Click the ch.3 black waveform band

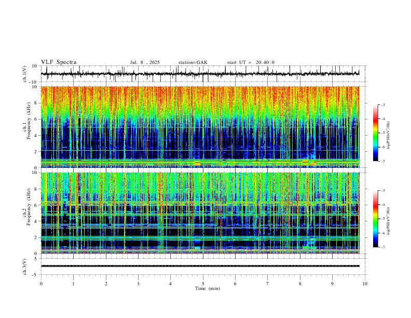(200, 266)
